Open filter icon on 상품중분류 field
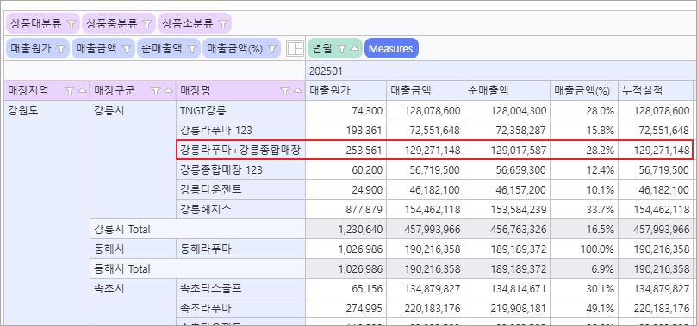 [147, 23]
